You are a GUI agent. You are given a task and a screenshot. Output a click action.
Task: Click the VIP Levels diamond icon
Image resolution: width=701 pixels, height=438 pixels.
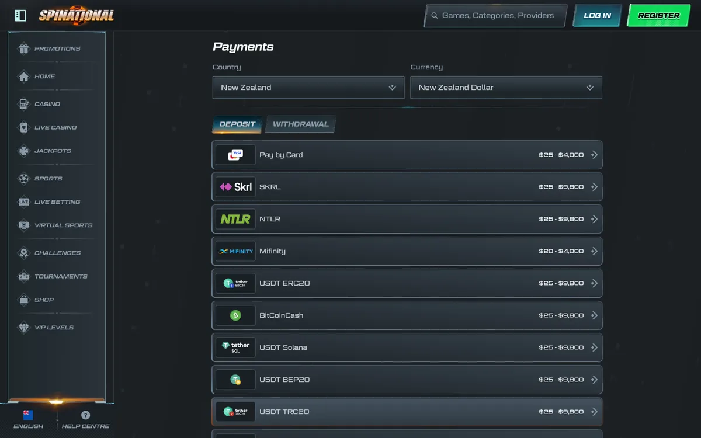pyautogui.click(x=24, y=328)
